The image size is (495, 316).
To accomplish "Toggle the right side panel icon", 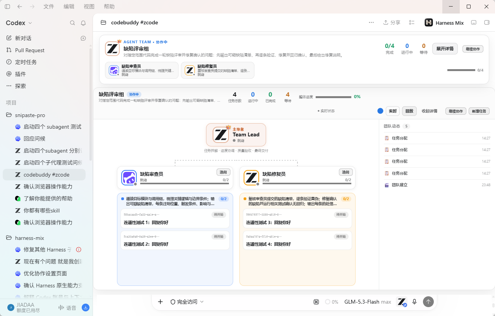I will (x=487, y=23).
